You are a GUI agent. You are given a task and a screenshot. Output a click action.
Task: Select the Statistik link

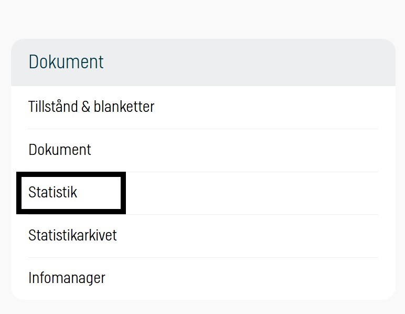click(x=53, y=192)
